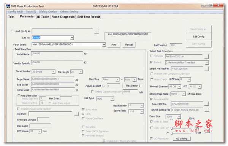Browse for serial number File Path
228x146 pixels.
[x=76, y=114]
